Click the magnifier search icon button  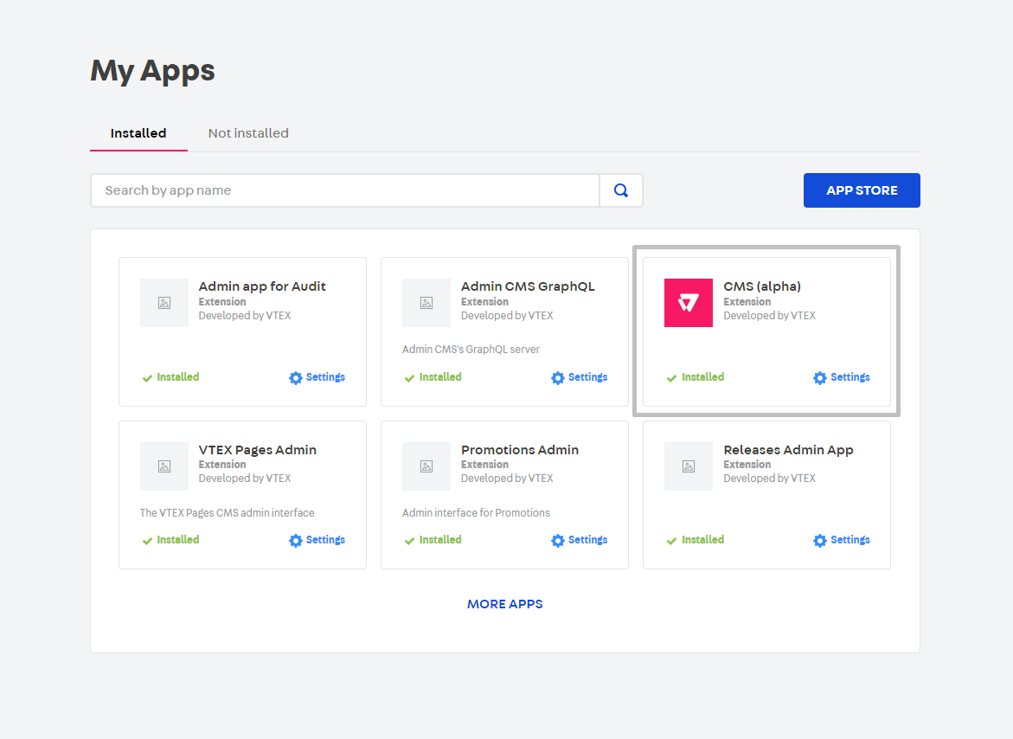[x=621, y=190]
